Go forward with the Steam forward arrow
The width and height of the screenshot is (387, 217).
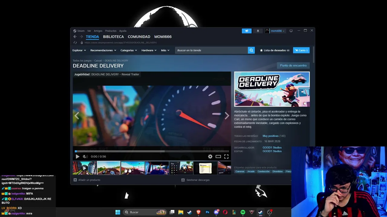pyautogui.click(x=81, y=37)
